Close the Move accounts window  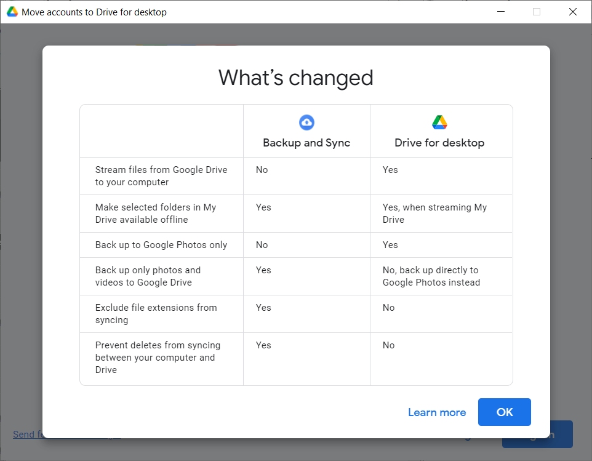click(573, 12)
